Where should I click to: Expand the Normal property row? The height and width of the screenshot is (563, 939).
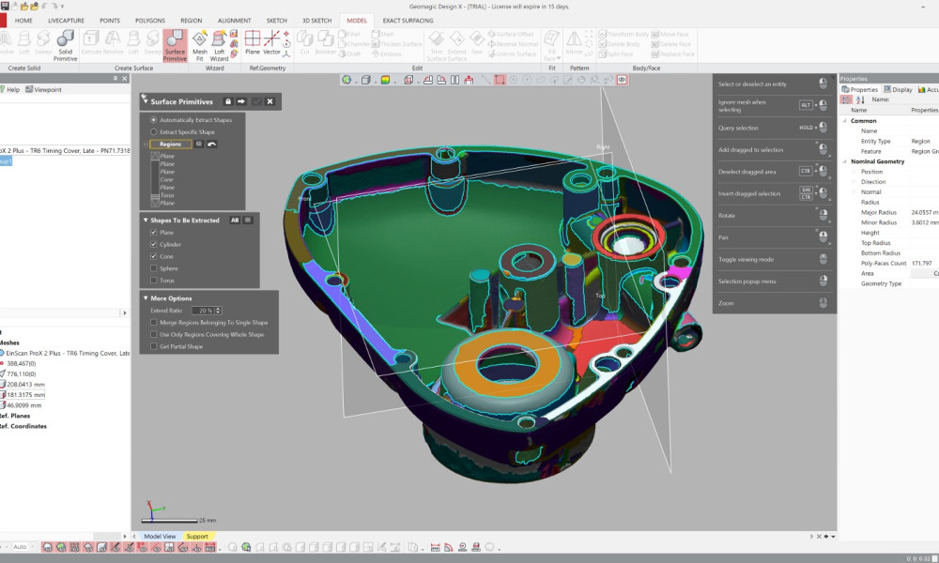(x=854, y=192)
